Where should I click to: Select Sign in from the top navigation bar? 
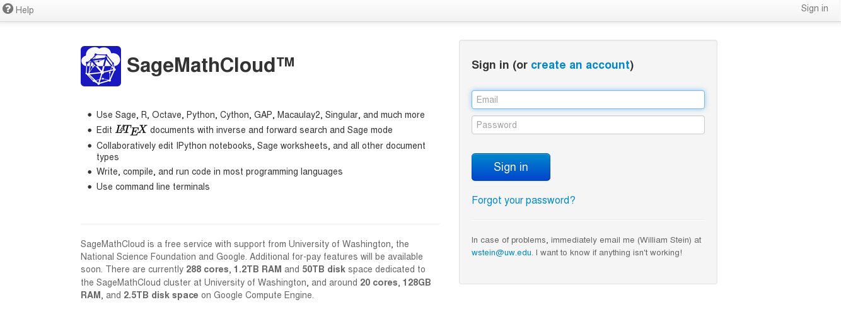click(814, 8)
